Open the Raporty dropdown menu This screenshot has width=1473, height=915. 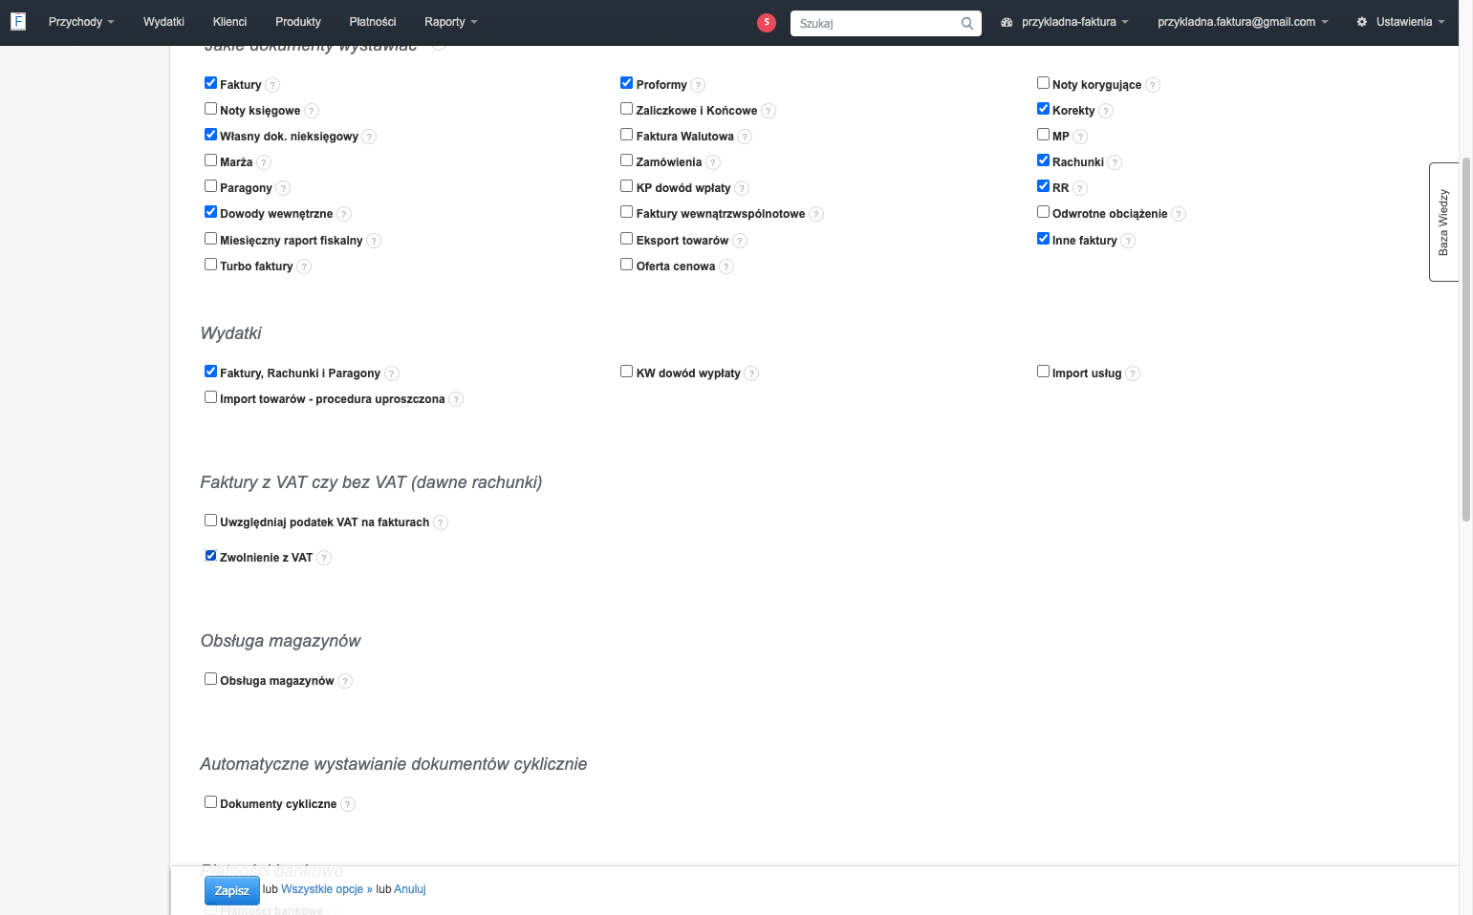click(451, 22)
